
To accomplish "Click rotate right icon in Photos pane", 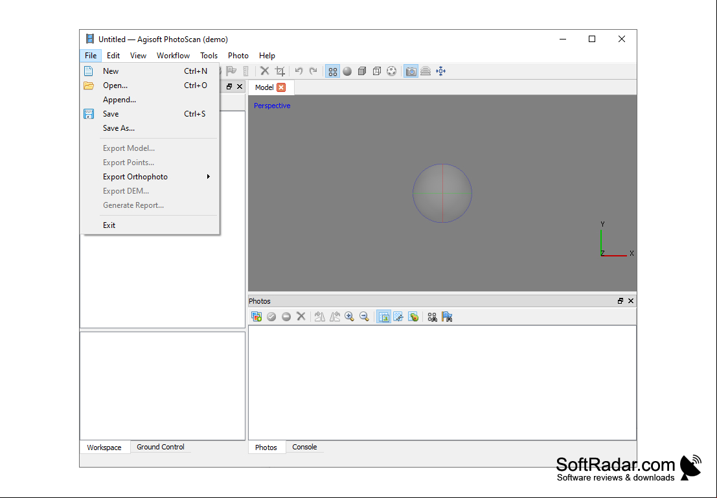I will (319, 317).
